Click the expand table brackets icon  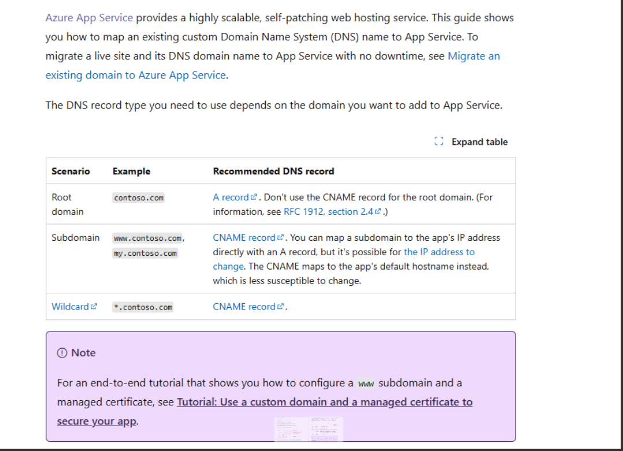[x=439, y=141]
